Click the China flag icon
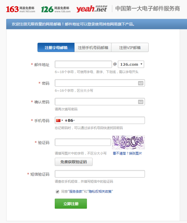This screenshot has width=187, height=223. click(58, 120)
